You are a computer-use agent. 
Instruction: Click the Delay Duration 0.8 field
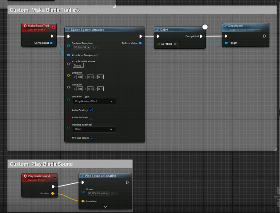[x=176, y=44]
